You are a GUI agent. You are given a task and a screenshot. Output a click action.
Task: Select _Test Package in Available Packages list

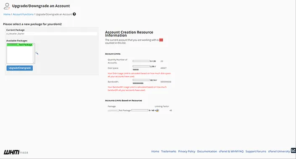(20, 44)
